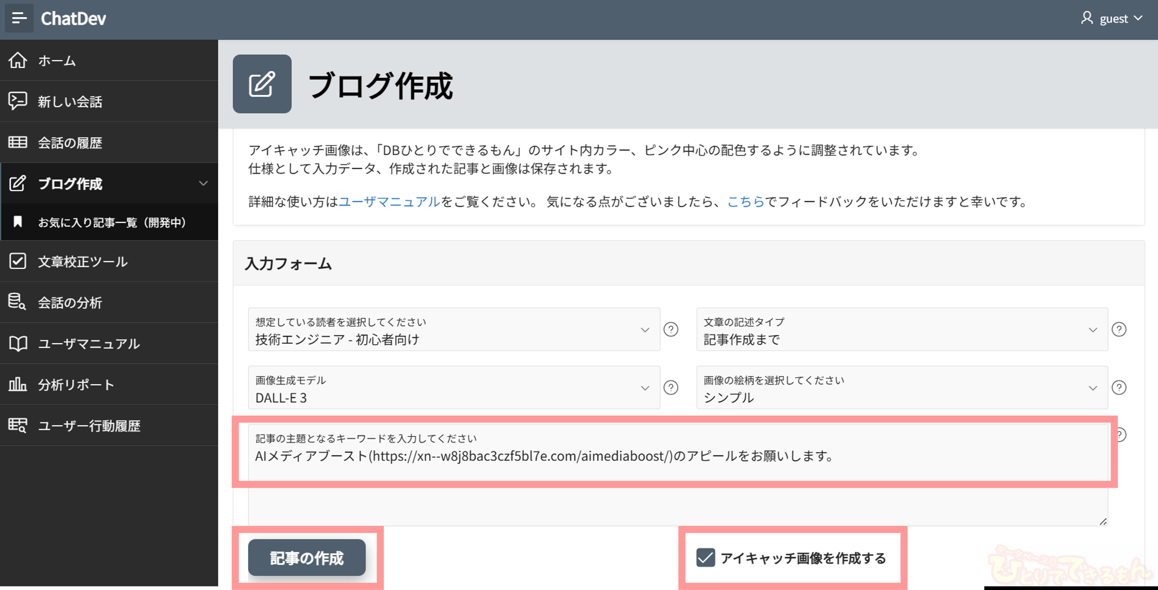This screenshot has height=590, width=1158.
Task: Click the 新しい会話 chat icon
Action: [18, 101]
